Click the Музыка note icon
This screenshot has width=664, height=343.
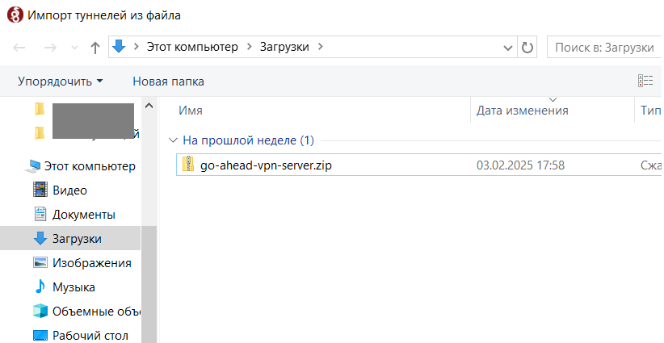tap(40, 287)
